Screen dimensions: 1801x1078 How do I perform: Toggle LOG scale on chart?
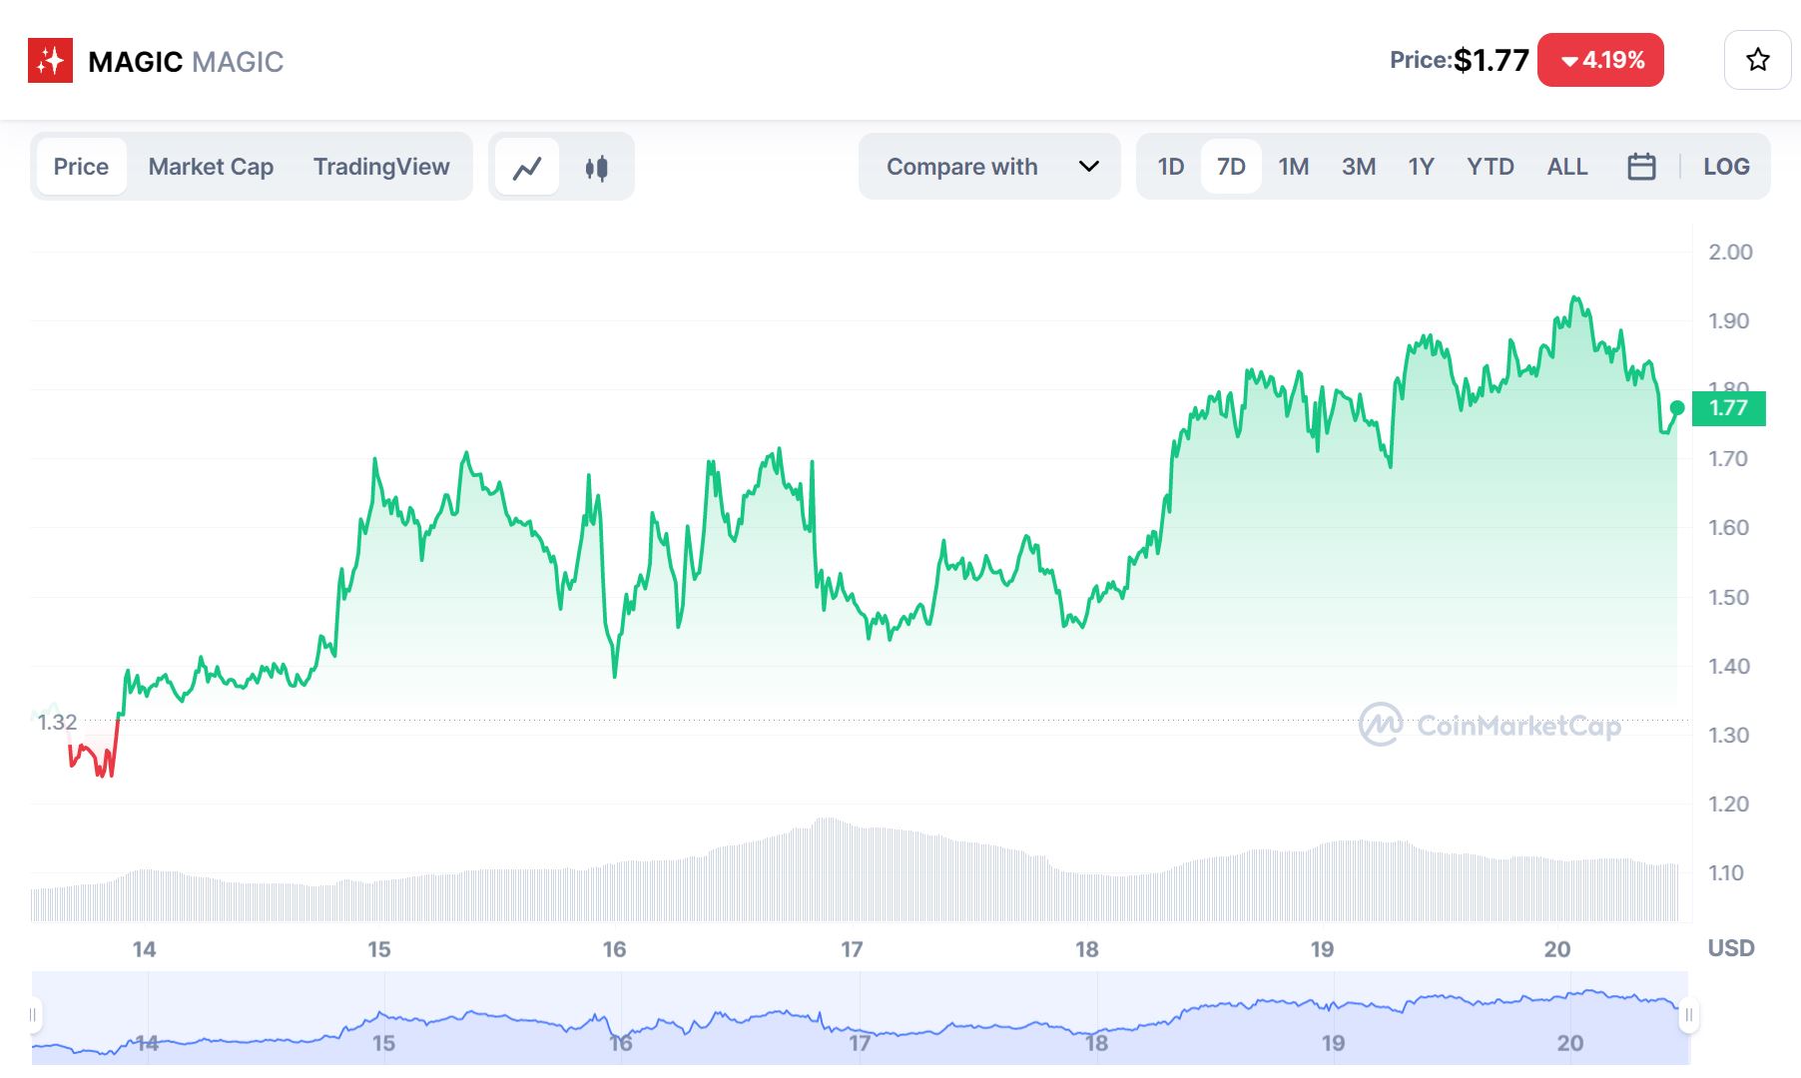pos(1726,167)
